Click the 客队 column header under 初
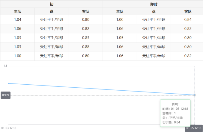Viewport: 209px width, 134px height. coord(86,12)
